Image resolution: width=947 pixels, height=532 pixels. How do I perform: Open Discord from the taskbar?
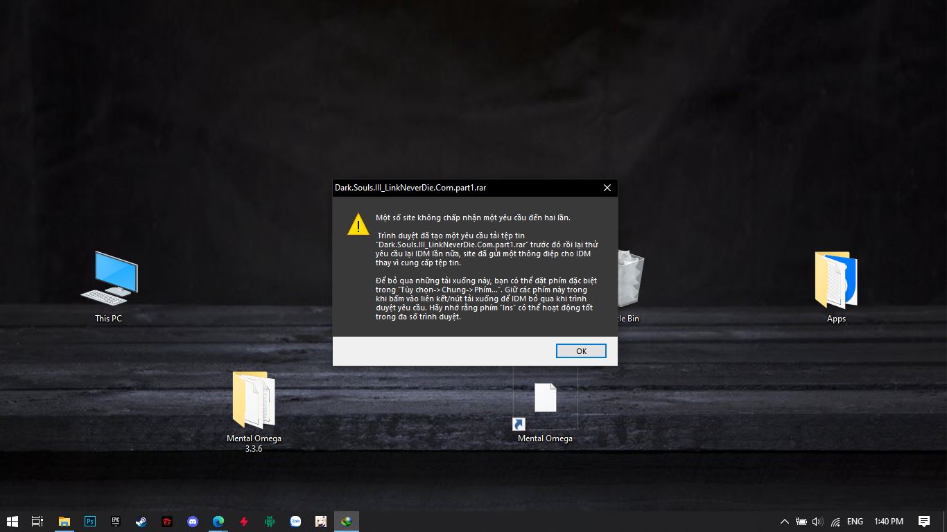coord(193,522)
